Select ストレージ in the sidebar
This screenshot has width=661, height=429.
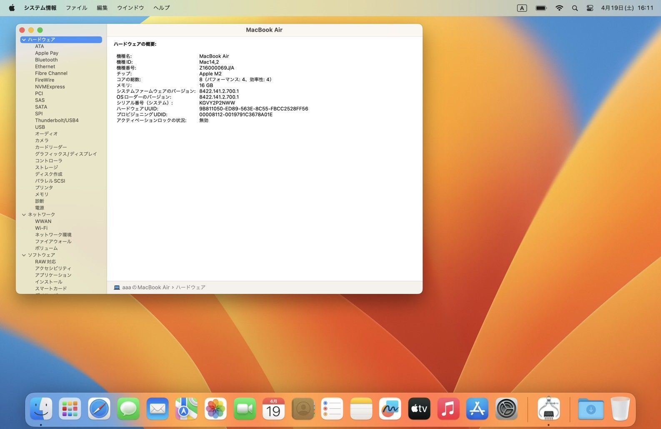coord(46,167)
